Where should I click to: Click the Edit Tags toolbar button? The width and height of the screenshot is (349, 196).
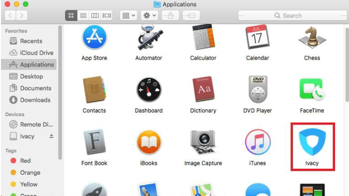191,15
